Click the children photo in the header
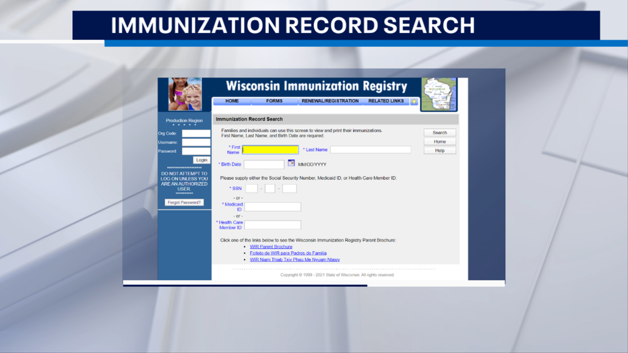This screenshot has height=353, width=628. [185, 94]
